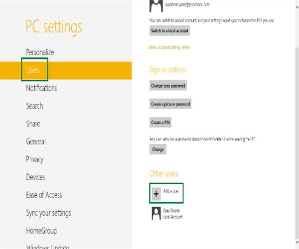Click the signed-in user profile picture

click(156, 6)
